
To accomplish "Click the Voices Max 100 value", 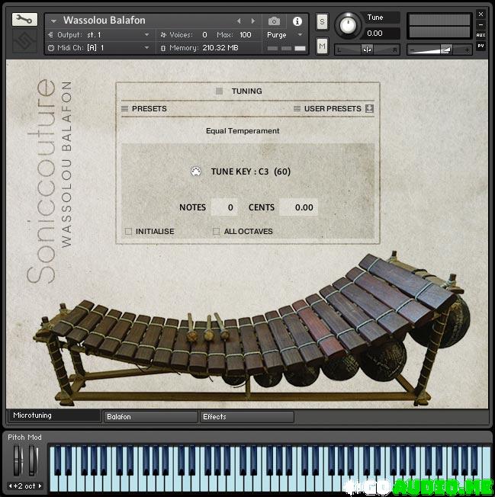I will point(245,35).
